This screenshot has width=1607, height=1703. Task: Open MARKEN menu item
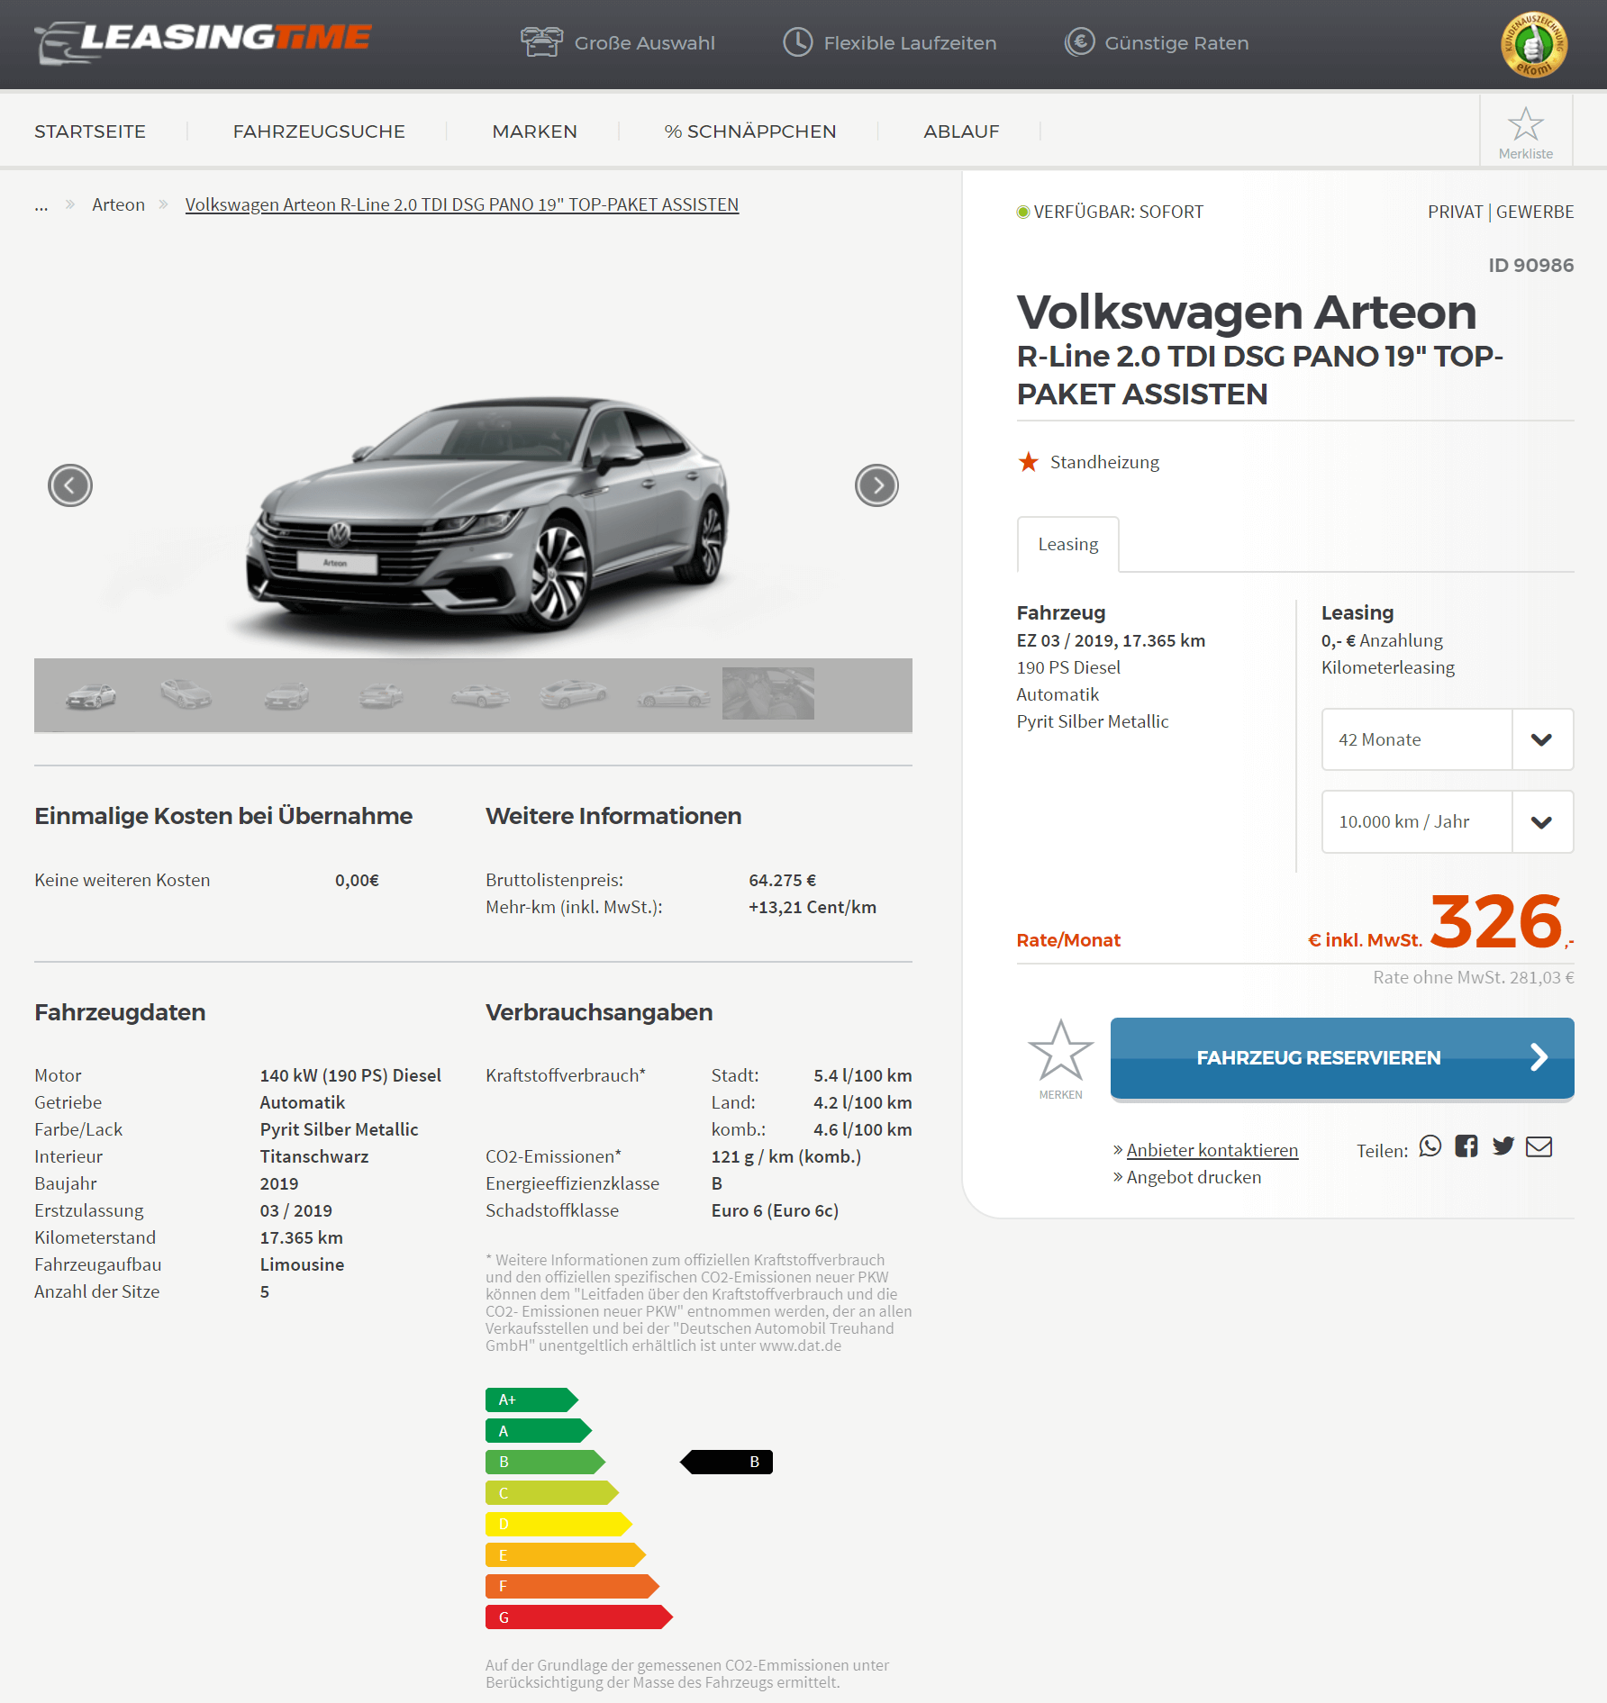pyautogui.click(x=534, y=131)
